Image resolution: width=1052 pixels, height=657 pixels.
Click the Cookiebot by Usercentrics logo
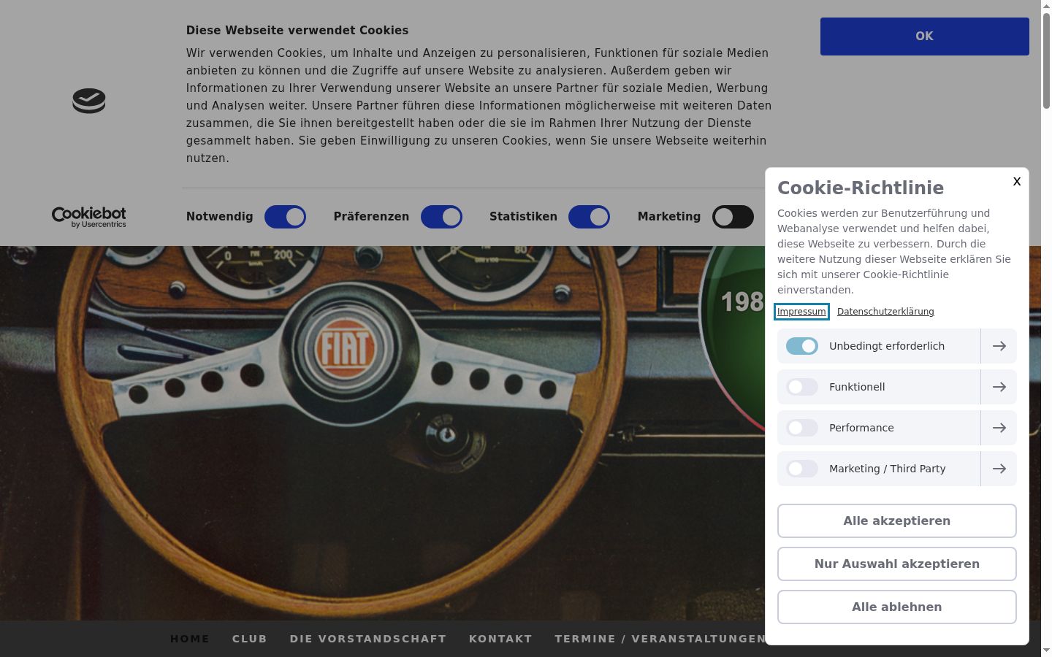(x=88, y=217)
